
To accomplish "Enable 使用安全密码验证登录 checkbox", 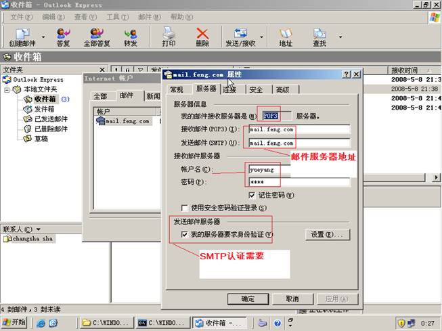I will pos(185,207).
